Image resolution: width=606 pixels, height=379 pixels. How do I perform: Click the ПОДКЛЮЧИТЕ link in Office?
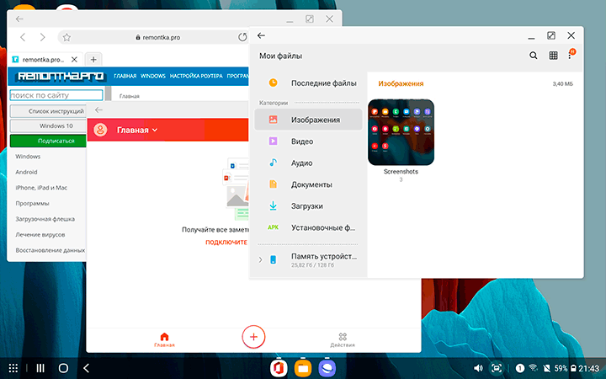(226, 242)
